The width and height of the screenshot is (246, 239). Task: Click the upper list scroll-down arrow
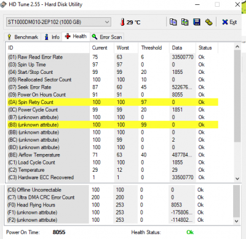(x=237, y=179)
